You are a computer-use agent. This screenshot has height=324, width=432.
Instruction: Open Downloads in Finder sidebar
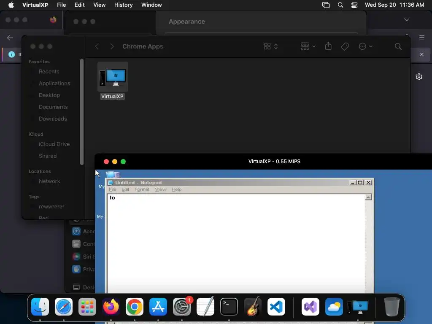coord(53,119)
